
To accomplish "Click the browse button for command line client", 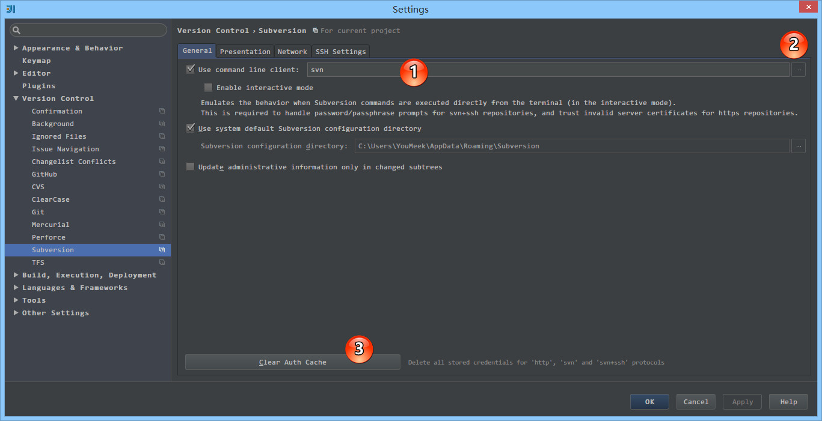I will [798, 70].
